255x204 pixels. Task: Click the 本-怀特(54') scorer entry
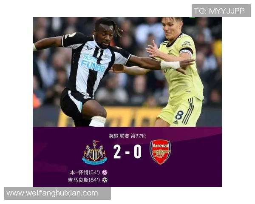click(85, 172)
